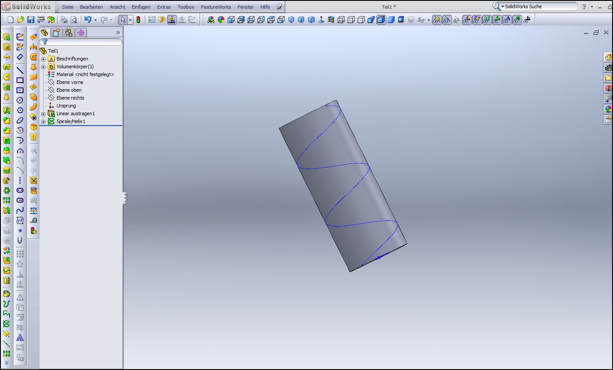Open the hide/show glasses dropdown arrow
This screenshot has width=613, height=370.
pos(429,20)
